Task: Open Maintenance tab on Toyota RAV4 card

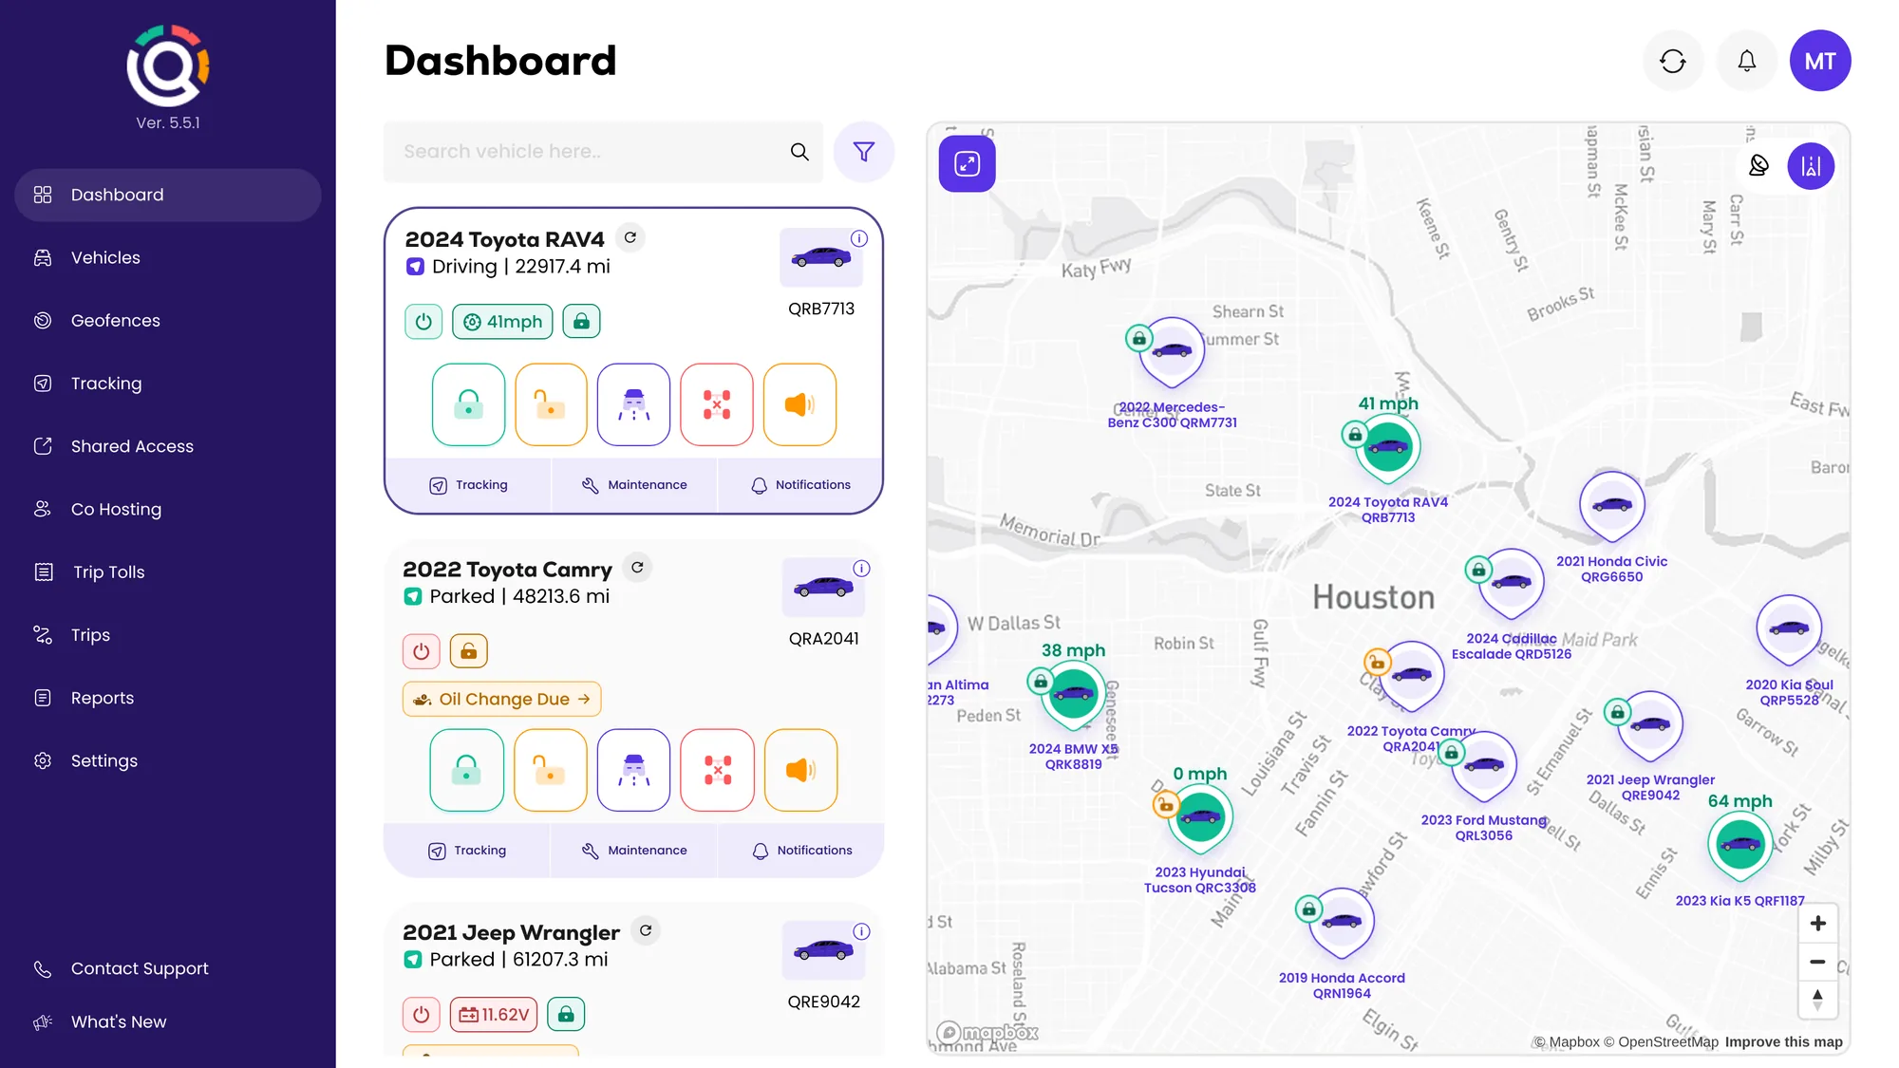Action: [x=634, y=485]
